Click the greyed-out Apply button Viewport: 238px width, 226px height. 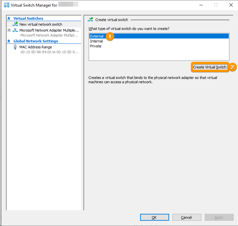coord(219,217)
